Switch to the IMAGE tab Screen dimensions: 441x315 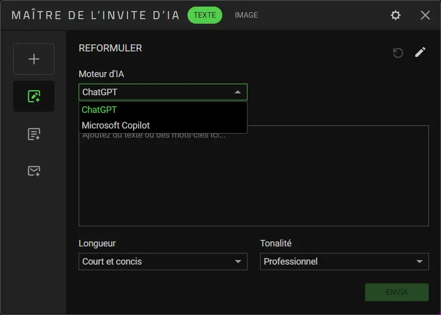(246, 15)
